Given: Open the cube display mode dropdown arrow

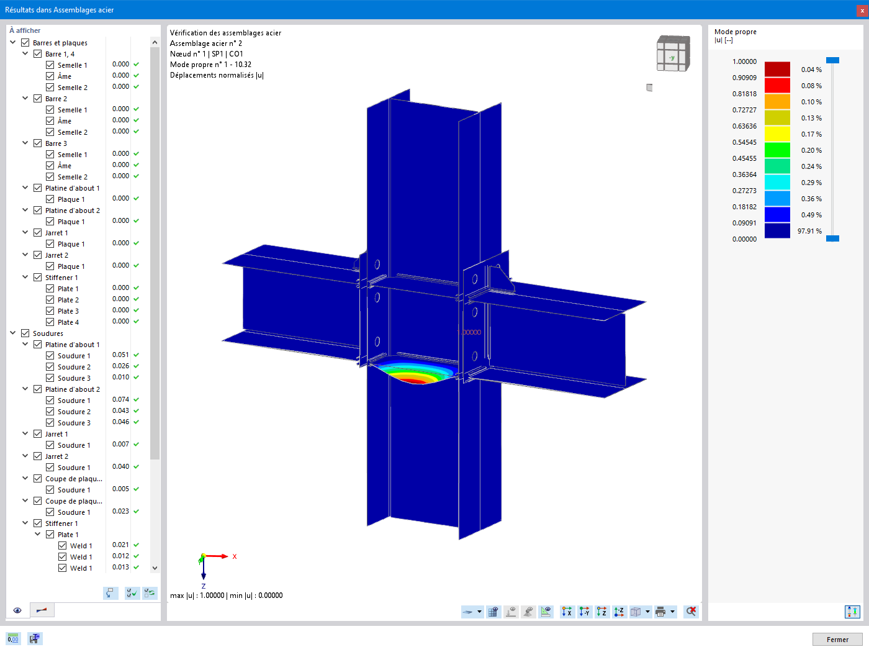Looking at the screenshot, I should point(647,612).
